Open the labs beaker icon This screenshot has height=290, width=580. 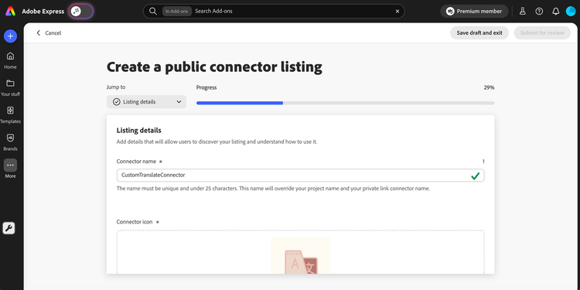[522, 11]
